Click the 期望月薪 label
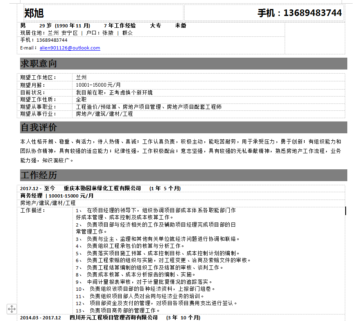360x321 pixels. pyautogui.click(x=33, y=85)
